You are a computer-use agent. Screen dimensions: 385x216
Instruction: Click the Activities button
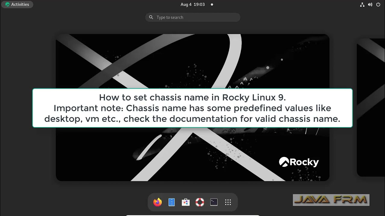coord(17,4)
